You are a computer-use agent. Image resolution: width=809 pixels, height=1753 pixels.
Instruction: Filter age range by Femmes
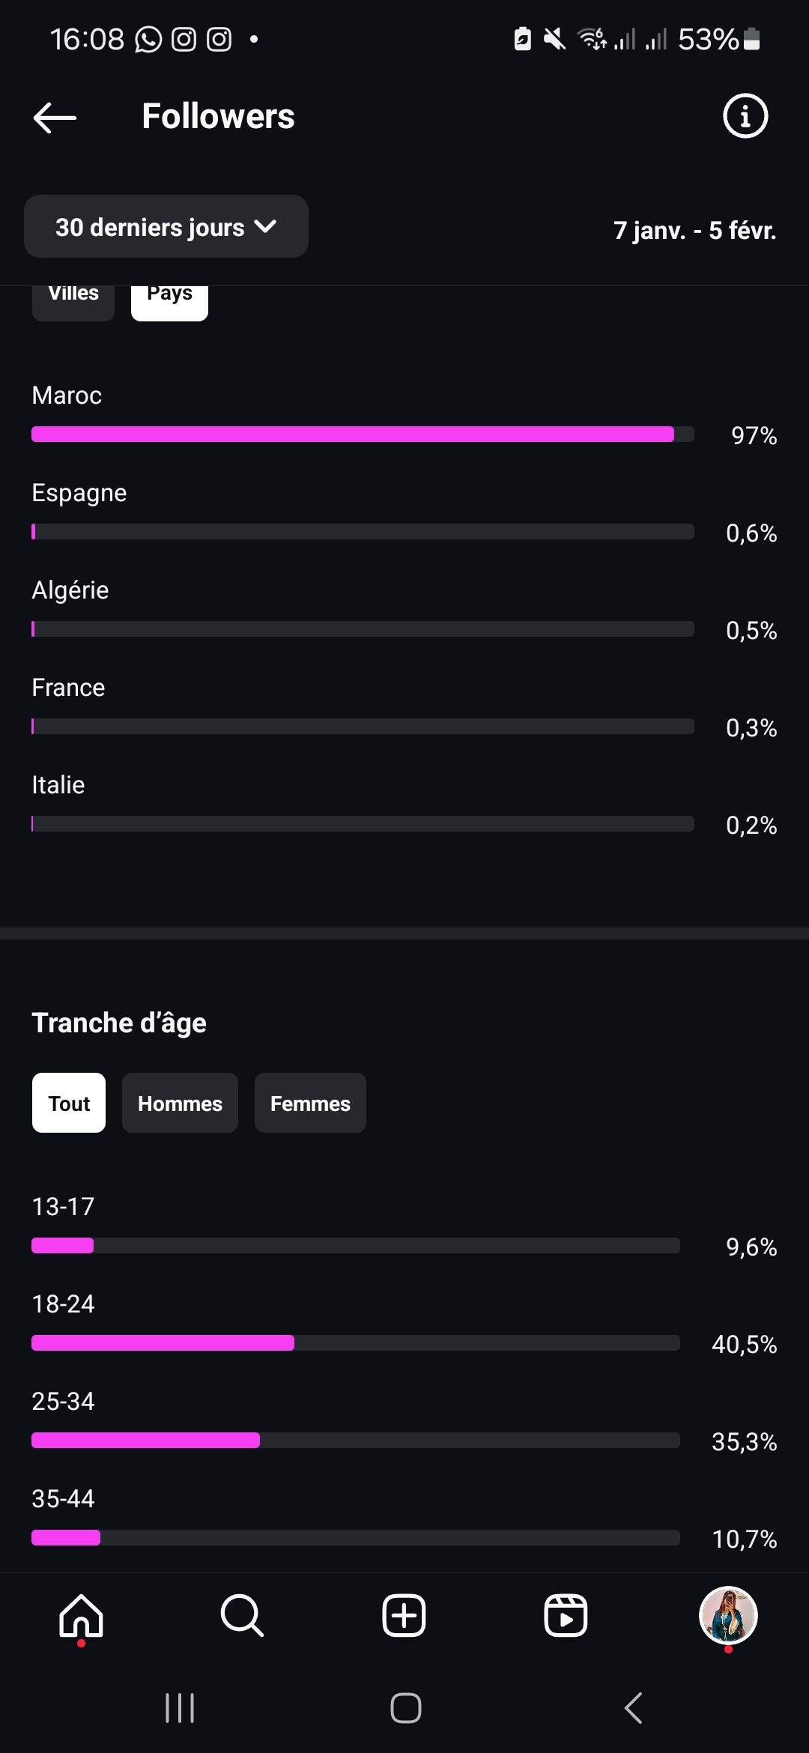pos(310,1103)
